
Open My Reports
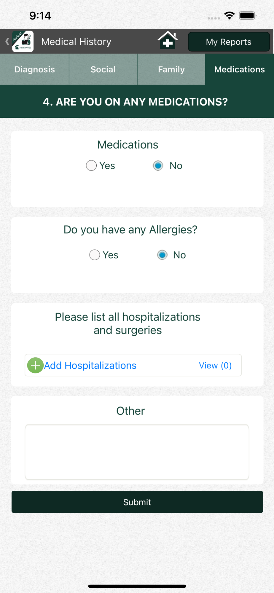pos(229,42)
